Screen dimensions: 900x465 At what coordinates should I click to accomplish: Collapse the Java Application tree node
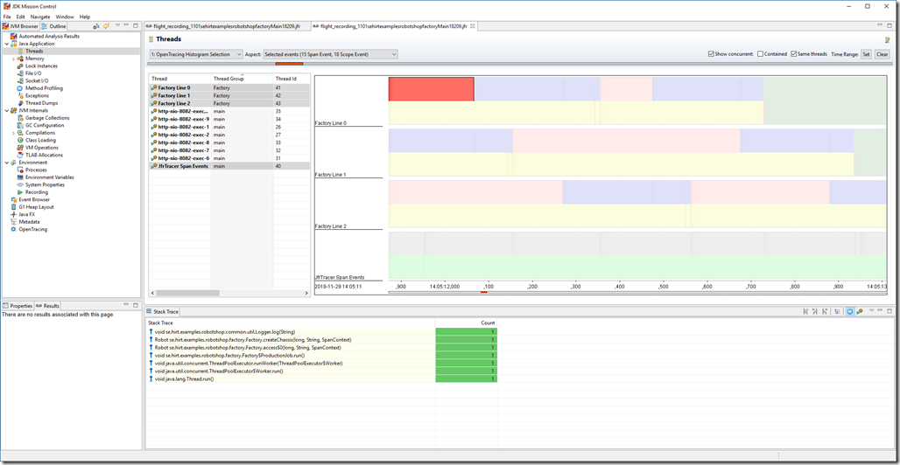(x=7, y=44)
